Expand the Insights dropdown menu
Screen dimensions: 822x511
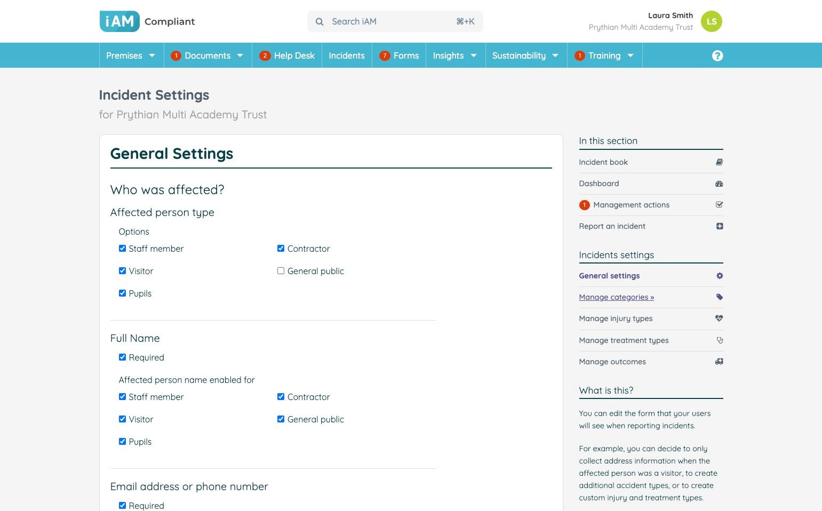454,55
